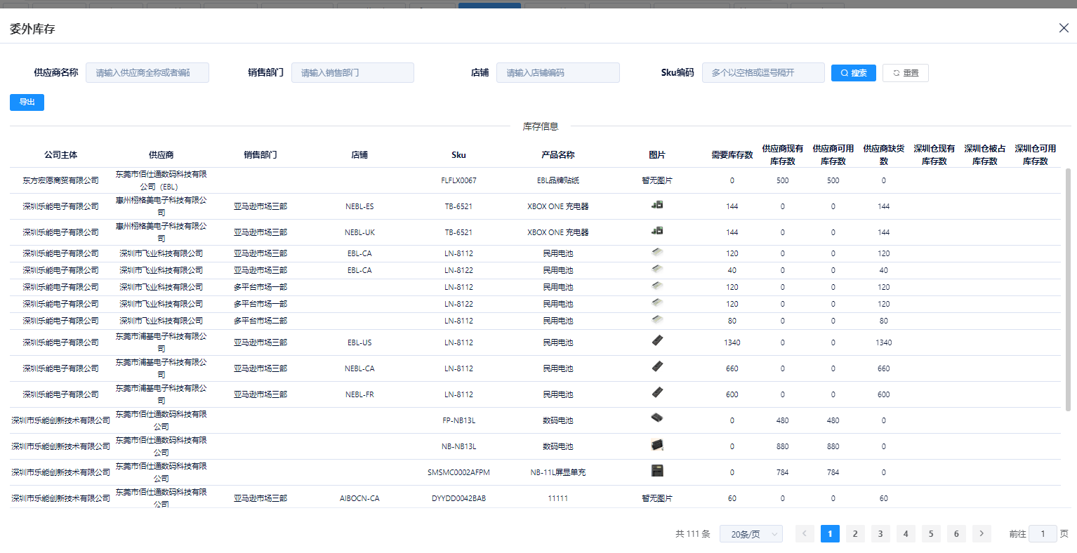Open XBOX ONE charger thumbnail for NEBL-ES

coord(657,205)
